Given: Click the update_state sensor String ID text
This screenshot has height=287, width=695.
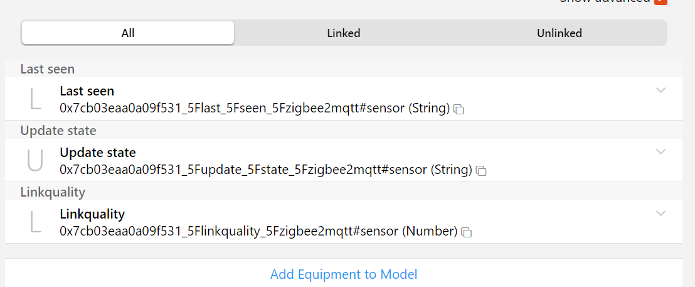Looking at the screenshot, I should tap(265, 170).
